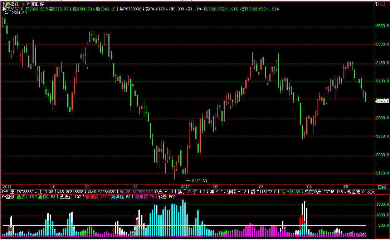Click the 日线 period selector
This screenshot has width=390, height=240.
382,187
